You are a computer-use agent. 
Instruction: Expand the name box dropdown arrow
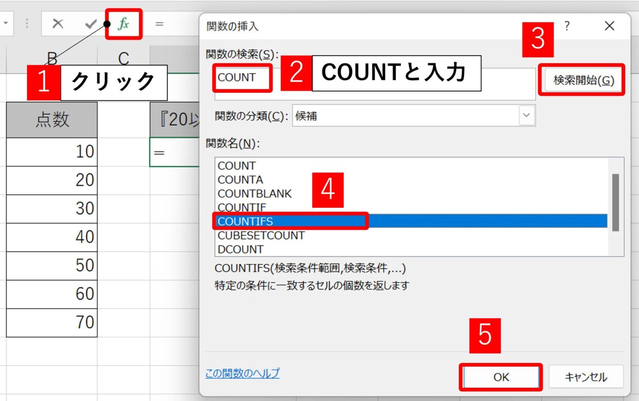tap(5, 24)
